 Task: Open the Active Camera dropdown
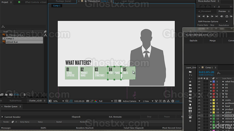131,101
